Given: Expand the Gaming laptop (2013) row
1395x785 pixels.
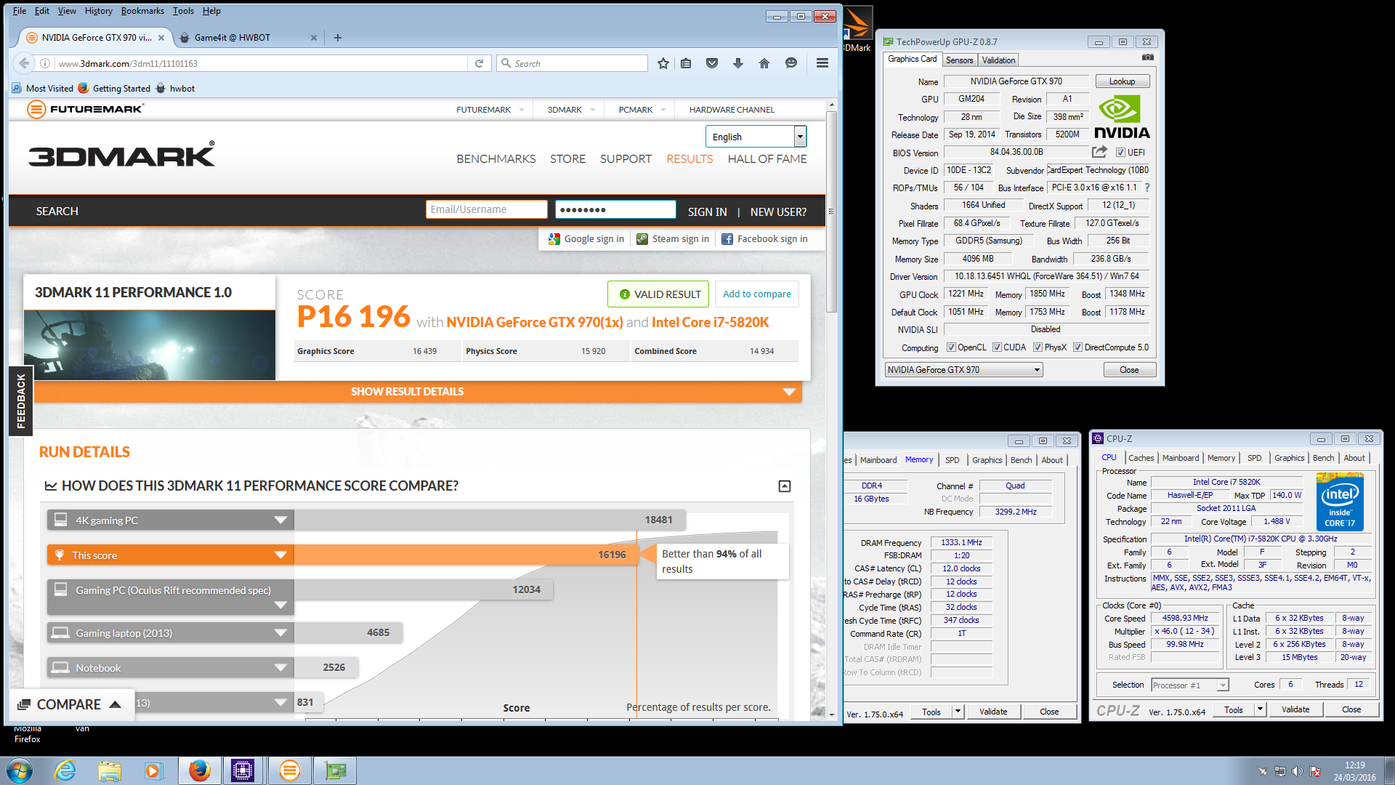Looking at the screenshot, I should click(x=280, y=632).
